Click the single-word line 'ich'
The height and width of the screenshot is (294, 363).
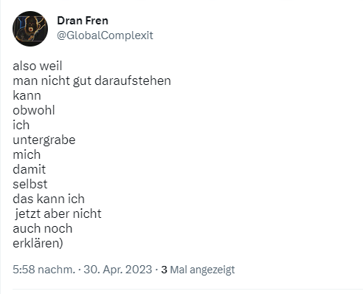(21, 125)
